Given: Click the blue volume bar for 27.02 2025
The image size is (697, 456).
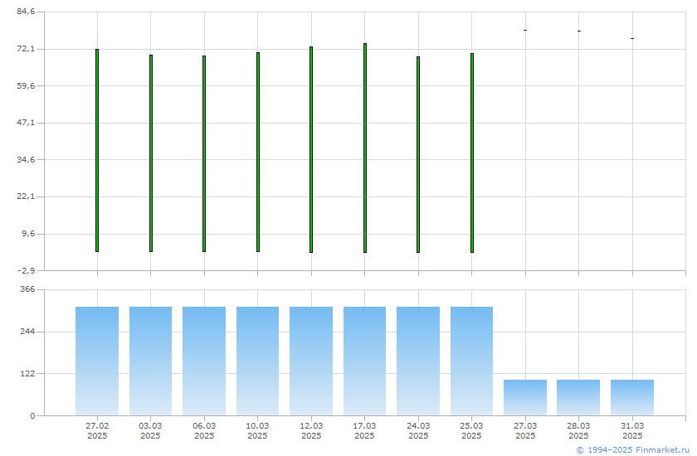Looking at the screenshot, I should pyautogui.click(x=97, y=361).
